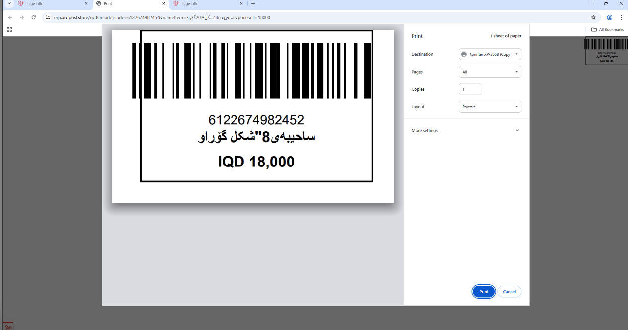Open the Chrome three-dot menu
Screen dimensions: 628x330
(x=621, y=17)
